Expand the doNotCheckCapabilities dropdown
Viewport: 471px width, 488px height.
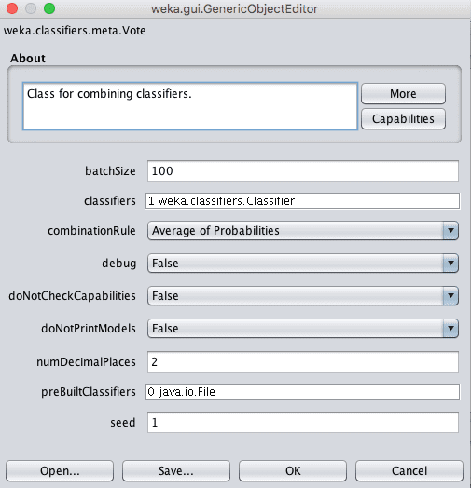point(303,295)
